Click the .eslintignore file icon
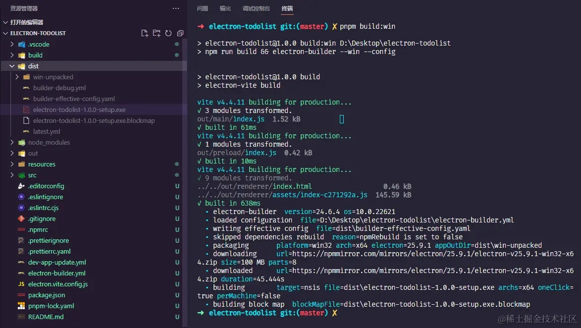Screen dimensions: 581x328 21,197
